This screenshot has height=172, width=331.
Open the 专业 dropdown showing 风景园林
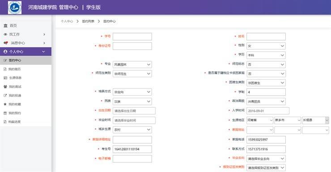(132, 64)
